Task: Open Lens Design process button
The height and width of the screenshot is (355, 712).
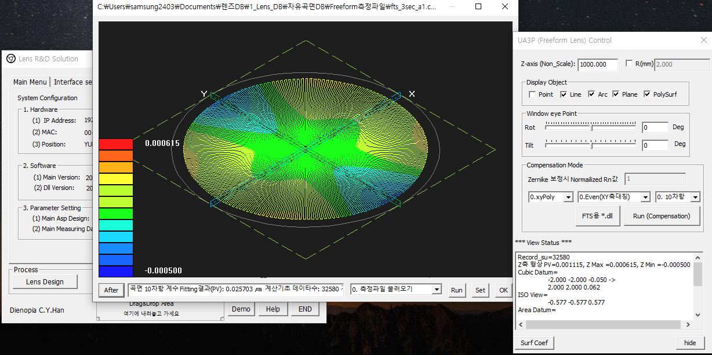Action: [45, 281]
